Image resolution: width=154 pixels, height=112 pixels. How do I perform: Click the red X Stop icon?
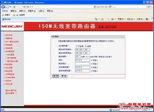tap(106, 7)
